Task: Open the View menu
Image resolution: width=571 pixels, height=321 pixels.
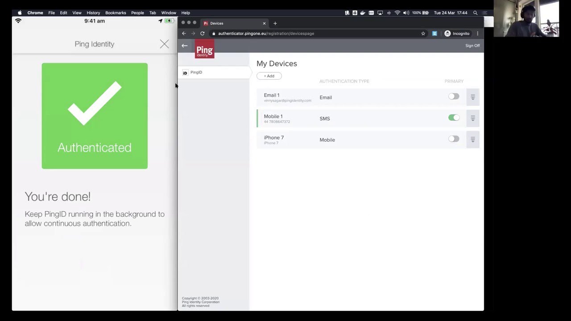Action: [x=77, y=13]
